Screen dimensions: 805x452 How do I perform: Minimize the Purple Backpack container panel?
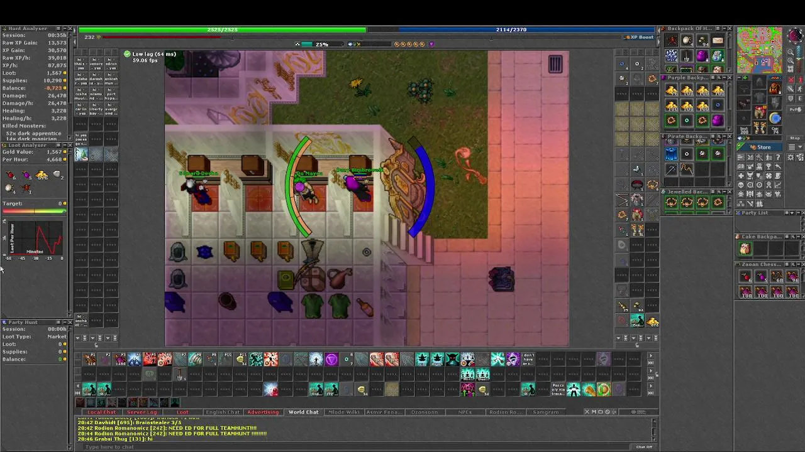(x=723, y=77)
